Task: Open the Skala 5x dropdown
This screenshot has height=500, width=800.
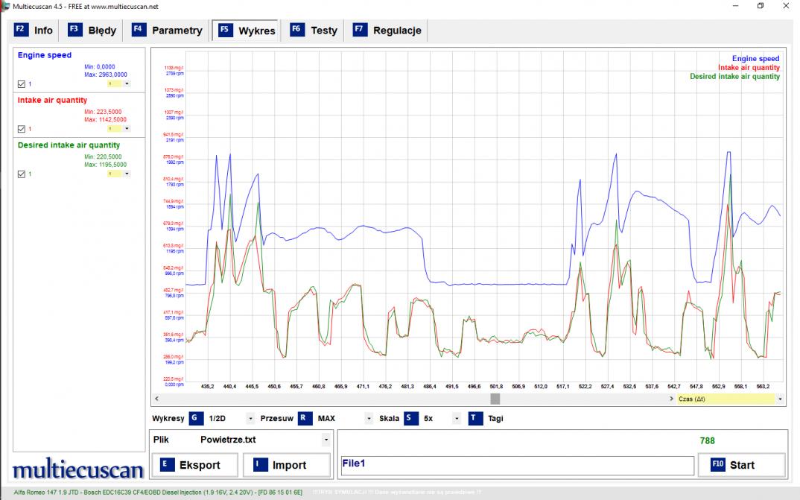Action: pos(457,419)
